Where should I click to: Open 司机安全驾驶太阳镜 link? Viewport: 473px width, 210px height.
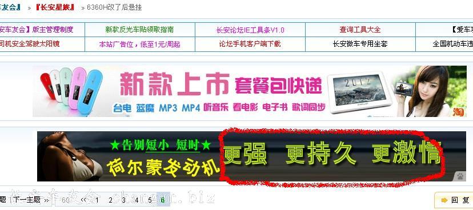(29, 44)
